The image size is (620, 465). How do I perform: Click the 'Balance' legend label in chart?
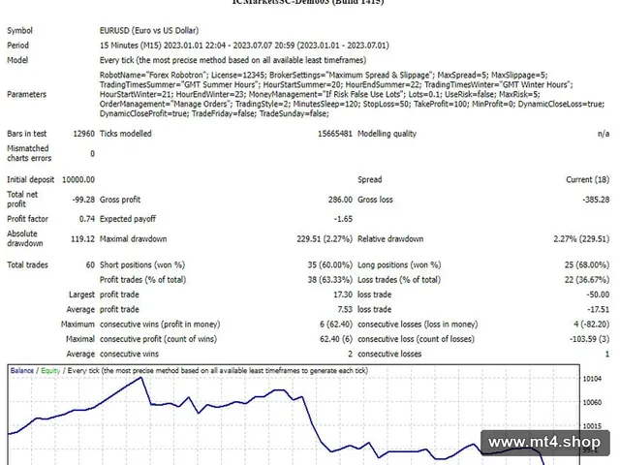[x=21, y=370]
